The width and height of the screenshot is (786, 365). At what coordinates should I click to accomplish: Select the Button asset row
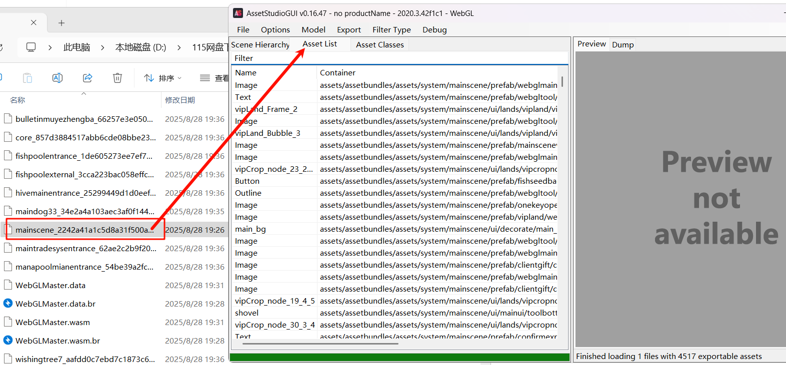coord(395,181)
